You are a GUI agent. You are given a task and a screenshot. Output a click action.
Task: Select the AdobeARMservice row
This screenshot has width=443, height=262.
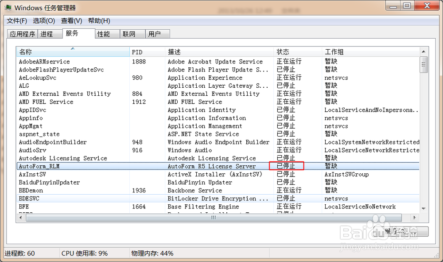218,62
